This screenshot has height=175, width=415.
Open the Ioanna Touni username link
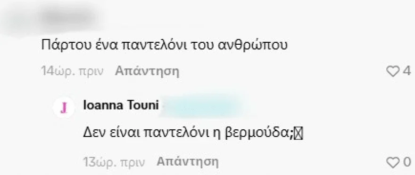coord(121,105)
